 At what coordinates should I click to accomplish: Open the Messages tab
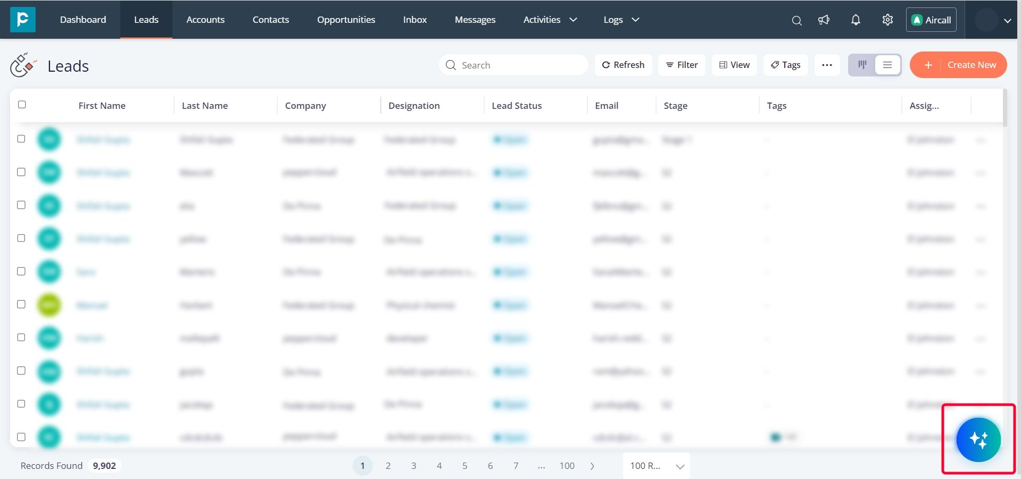click(x=475, y=20)
